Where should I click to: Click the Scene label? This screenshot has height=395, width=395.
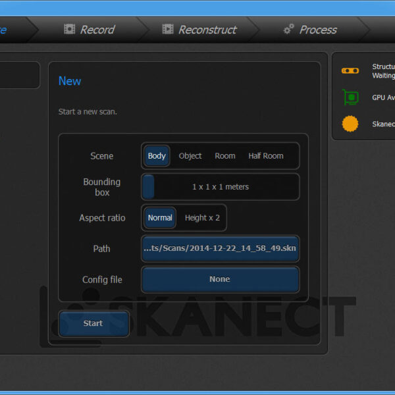[x=102, y=156]
